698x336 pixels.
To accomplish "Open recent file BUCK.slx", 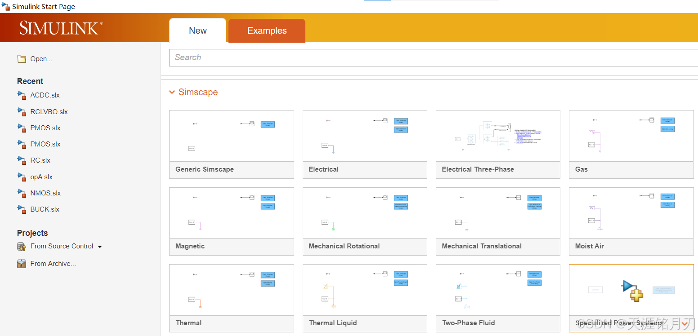I will click(x=45, y=209).
